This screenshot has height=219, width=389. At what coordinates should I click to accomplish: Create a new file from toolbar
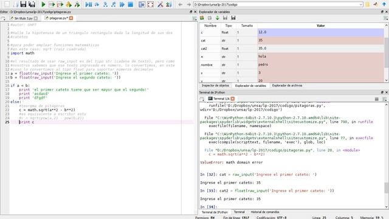point(7,4)
